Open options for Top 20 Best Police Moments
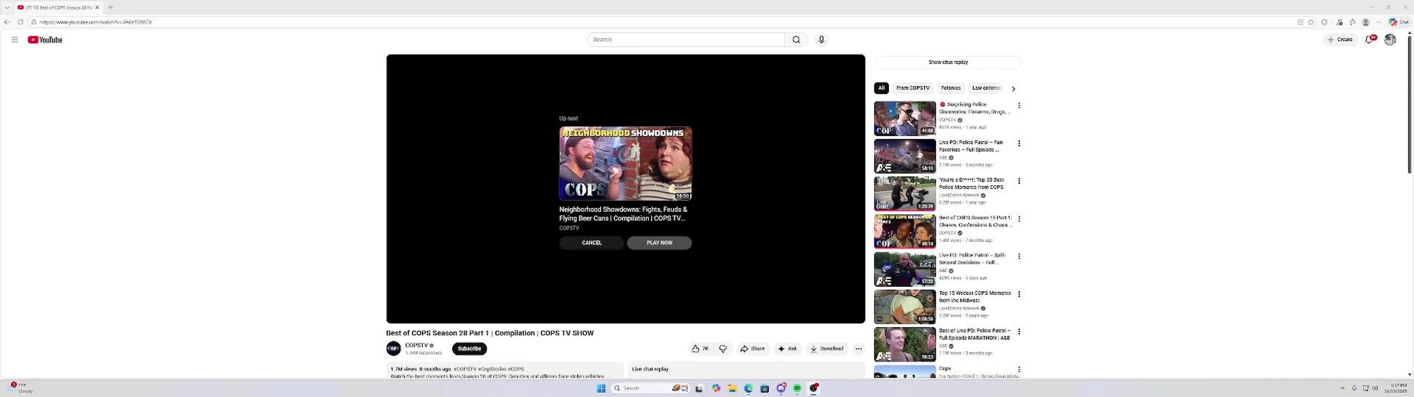Image resolution: width=1414 pixels, height=397 pixels. click(1019, 181)
